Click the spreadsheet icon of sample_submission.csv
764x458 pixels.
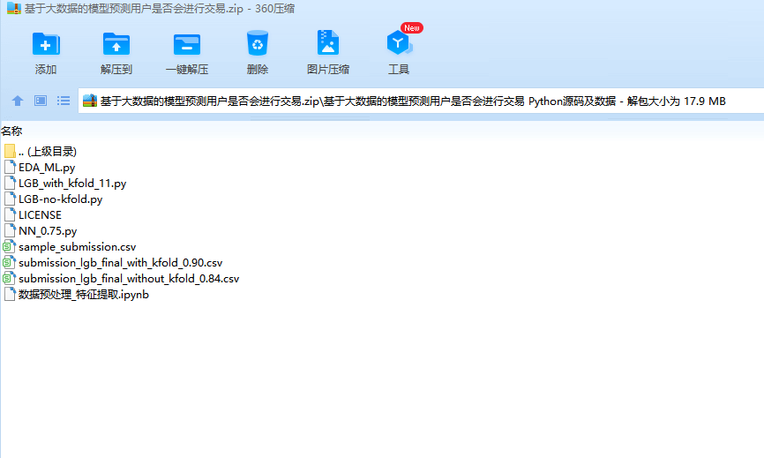(x=9, y=246)
